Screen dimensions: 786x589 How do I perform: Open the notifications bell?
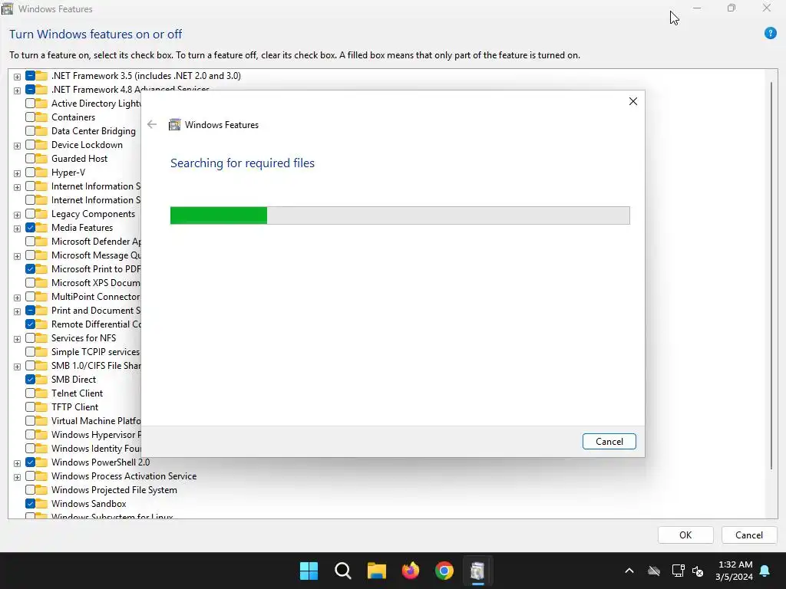point(765,571)
